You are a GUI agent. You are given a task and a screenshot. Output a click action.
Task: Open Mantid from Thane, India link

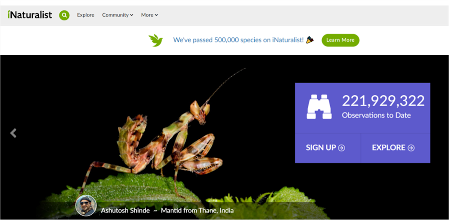point(197,211)
